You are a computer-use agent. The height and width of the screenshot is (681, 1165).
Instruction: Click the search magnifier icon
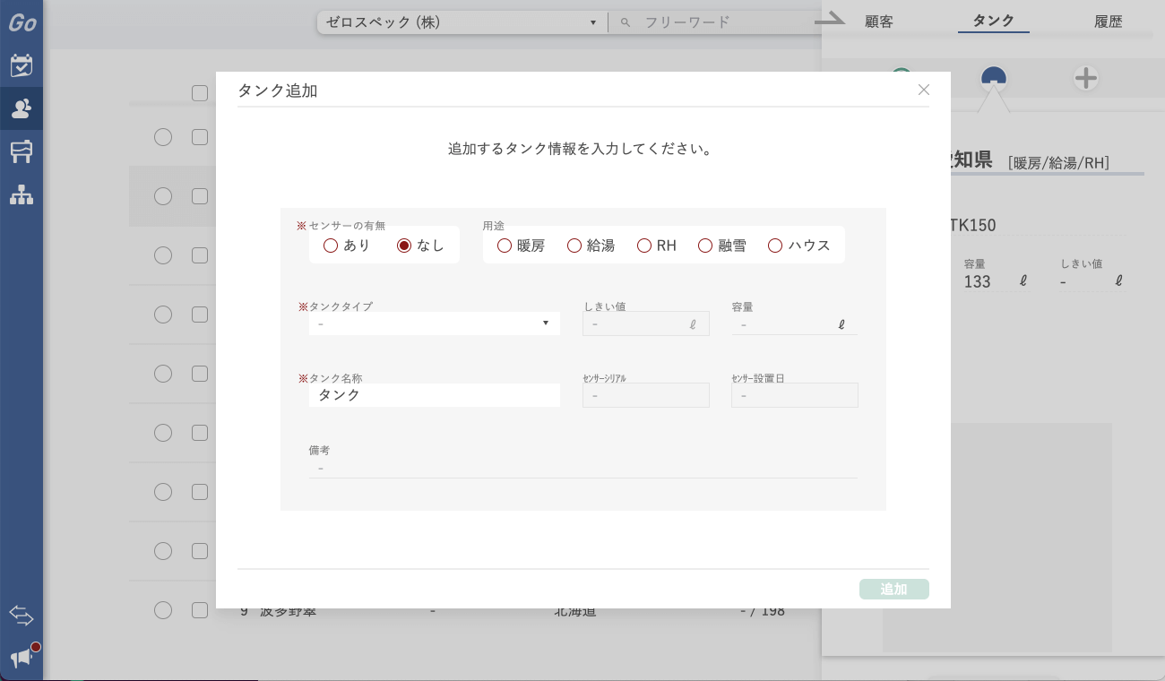click(626, 22)
